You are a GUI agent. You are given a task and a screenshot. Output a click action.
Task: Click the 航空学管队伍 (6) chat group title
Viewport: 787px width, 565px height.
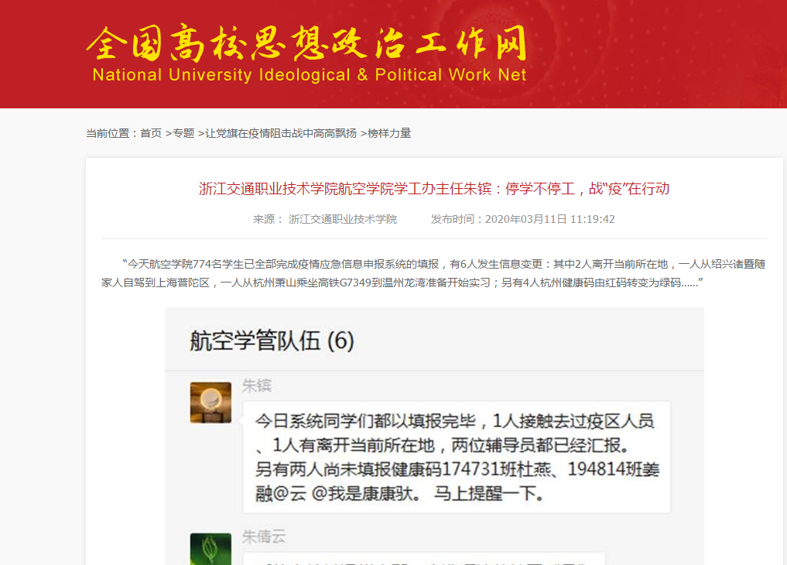(x=272, y=341)
